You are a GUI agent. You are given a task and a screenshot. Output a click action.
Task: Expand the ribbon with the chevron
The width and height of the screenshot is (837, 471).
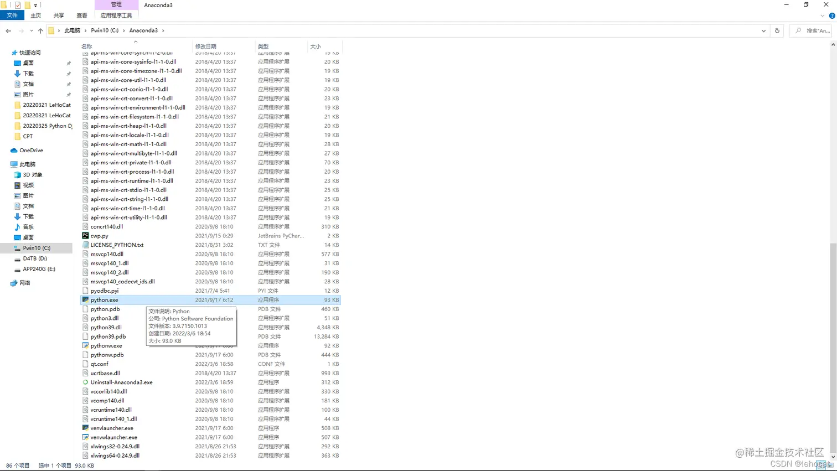point(823,15)
